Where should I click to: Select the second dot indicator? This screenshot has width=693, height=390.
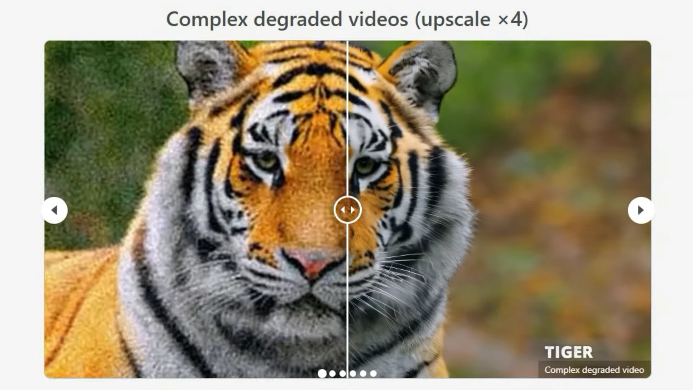[333, 373]
